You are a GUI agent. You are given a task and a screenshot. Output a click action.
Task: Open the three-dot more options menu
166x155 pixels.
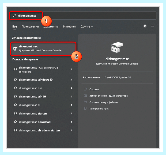tap(153, 26)
